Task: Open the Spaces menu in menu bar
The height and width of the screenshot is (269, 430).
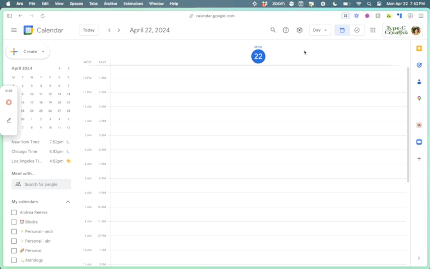Action: click(76, 4)
